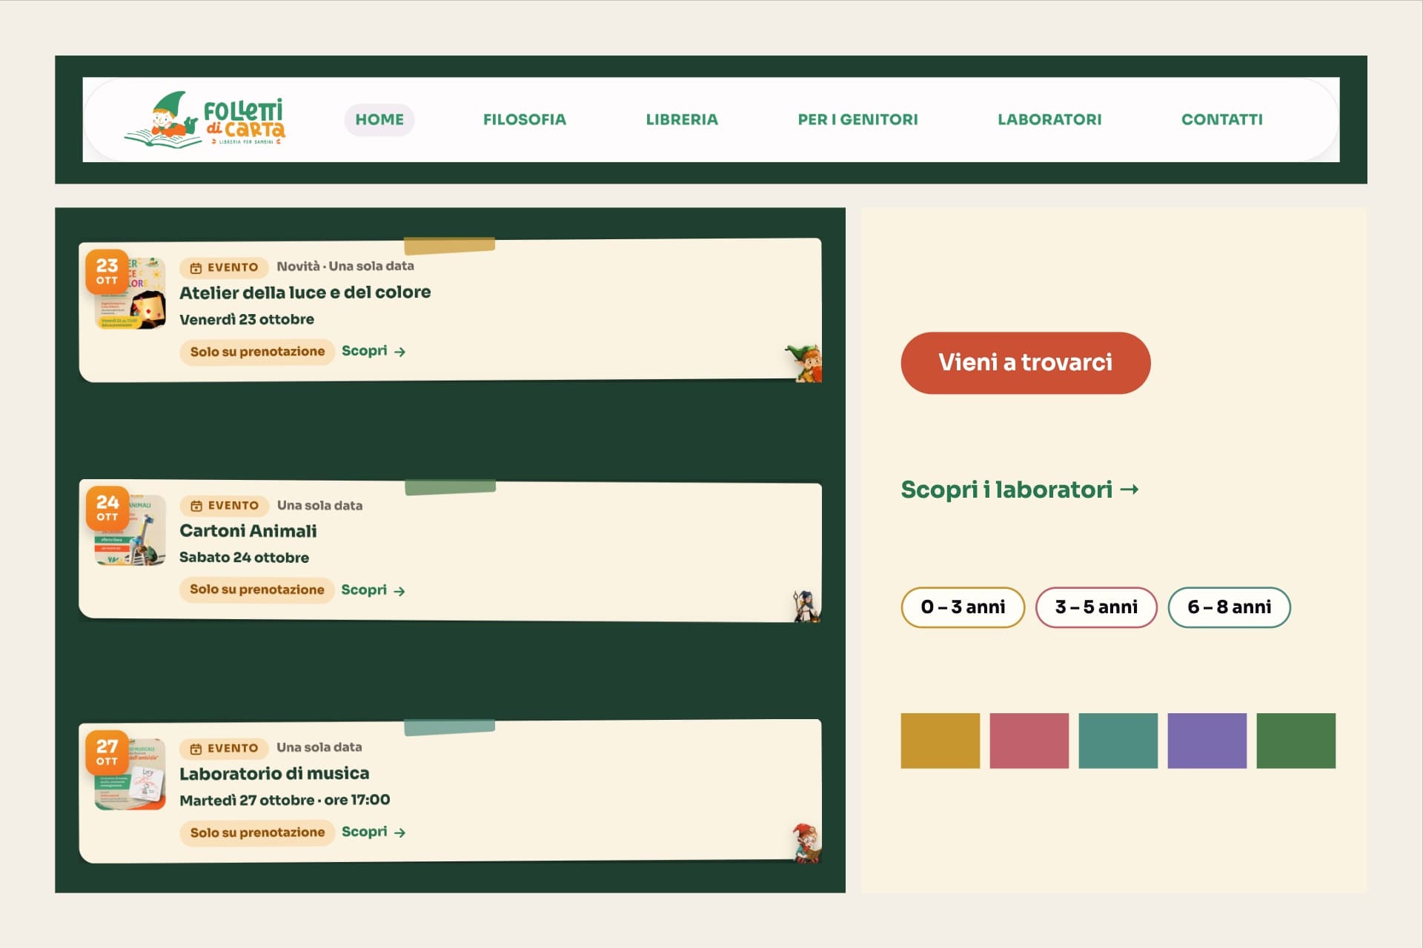Pick the rose pink color swatch
This screenshot has height=948, width=1423.
(1029, 741)
